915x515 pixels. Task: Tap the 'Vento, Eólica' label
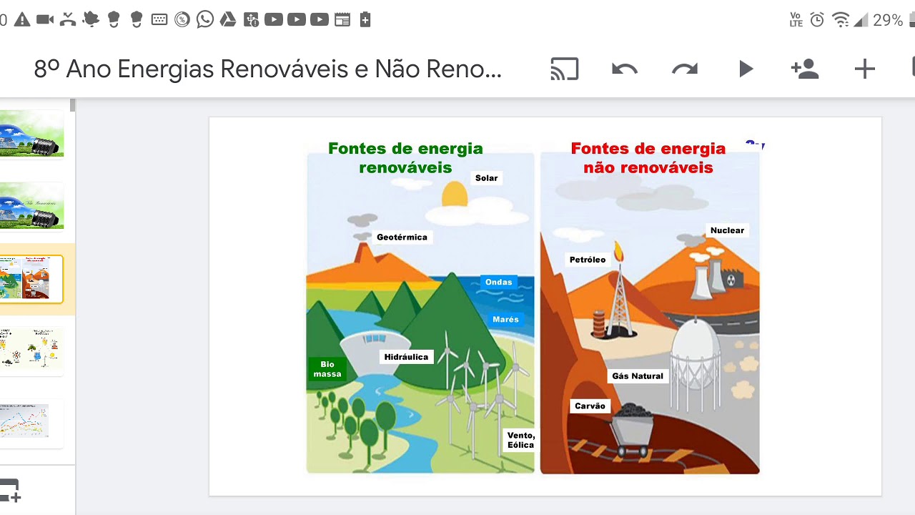pyautogui.click(x=520, y=440)
